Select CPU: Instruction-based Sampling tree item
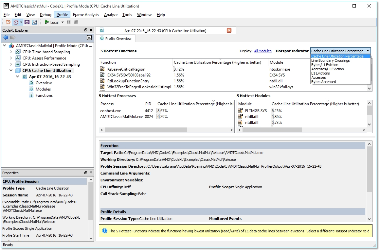The image size is (380, 251). coord(51,64)
